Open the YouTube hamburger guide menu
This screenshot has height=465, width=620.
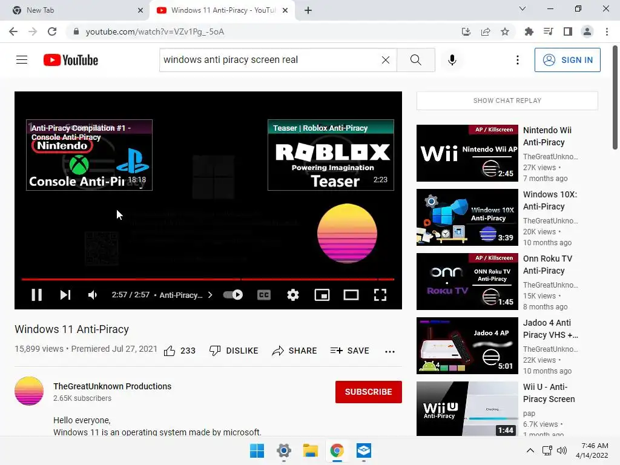22,60
